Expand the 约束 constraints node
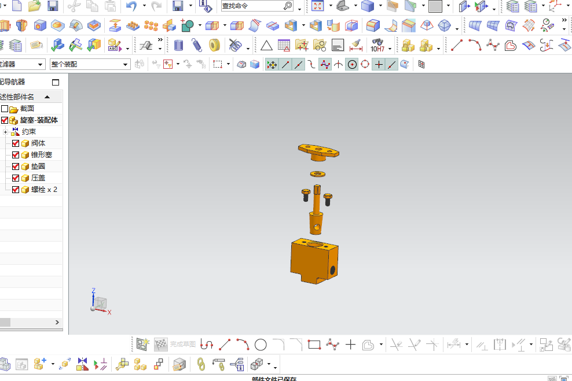572x381 pixels. 5,132
